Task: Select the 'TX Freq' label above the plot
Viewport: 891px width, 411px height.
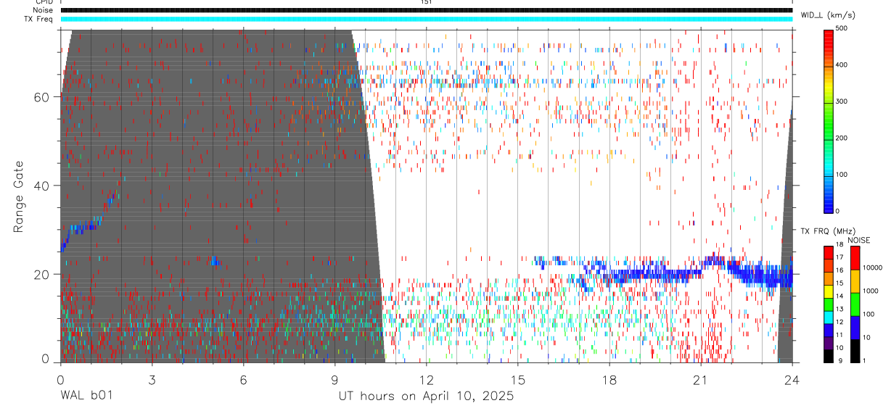Action: click(x=38, y=19)
